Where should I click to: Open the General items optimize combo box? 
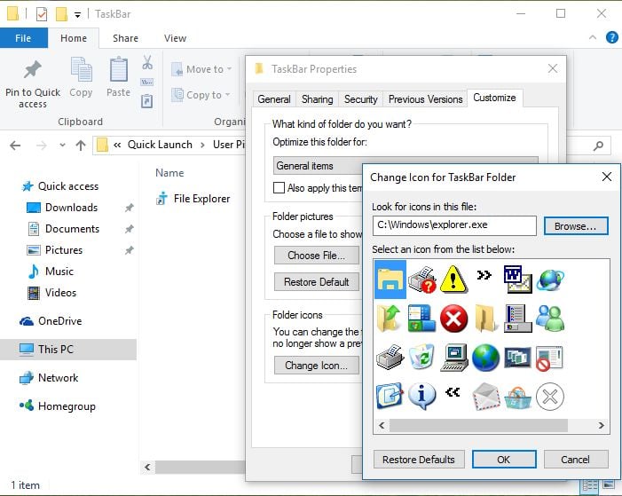[x=405, y=166]
